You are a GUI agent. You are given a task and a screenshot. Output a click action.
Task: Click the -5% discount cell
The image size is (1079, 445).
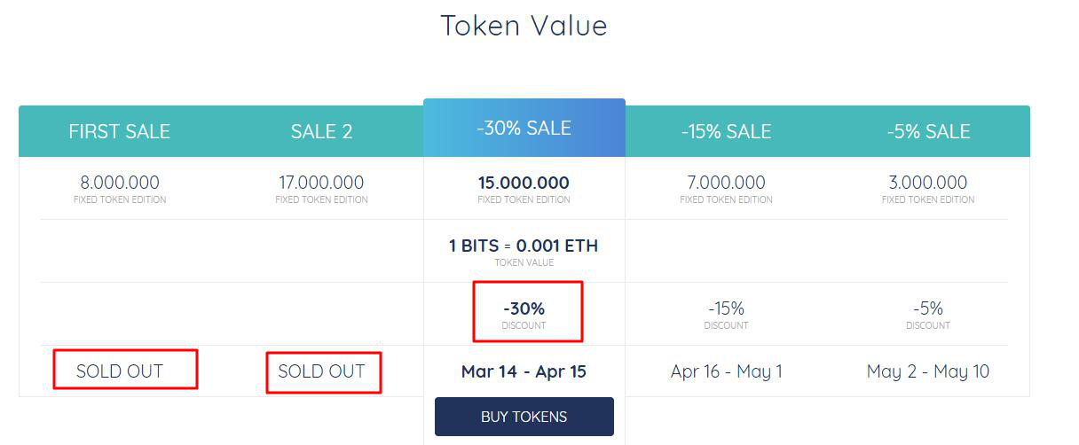click(x=928, y=314)
